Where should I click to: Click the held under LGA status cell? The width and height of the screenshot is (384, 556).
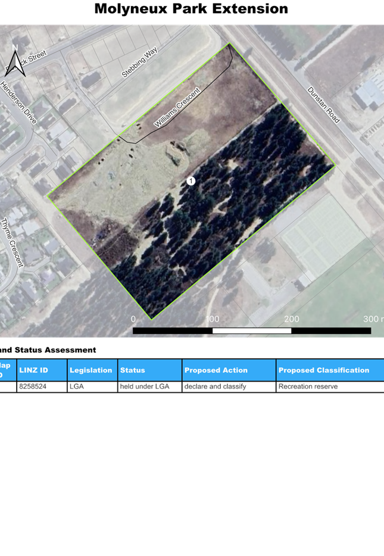[145, 387]
